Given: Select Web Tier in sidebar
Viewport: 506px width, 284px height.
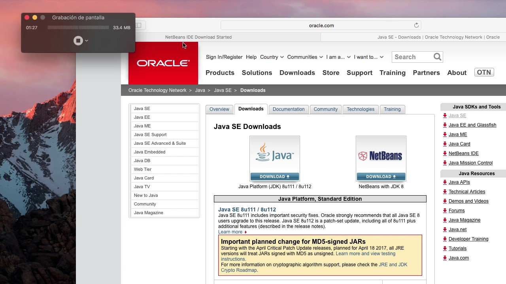Looking at the screenshot, I should [x=164, y=169].
